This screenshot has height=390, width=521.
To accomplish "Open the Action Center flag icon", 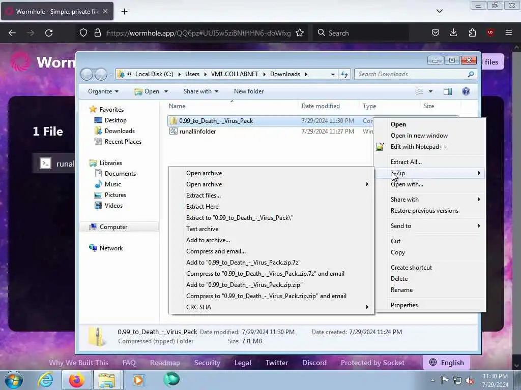I will tap(445, 380).
